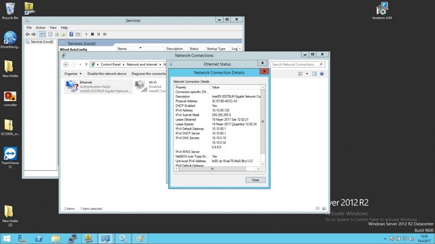Open Properties icon in Services toolbar
This screenshot has width=435, height=244.
pyautogui.click(x=50, y=34)
